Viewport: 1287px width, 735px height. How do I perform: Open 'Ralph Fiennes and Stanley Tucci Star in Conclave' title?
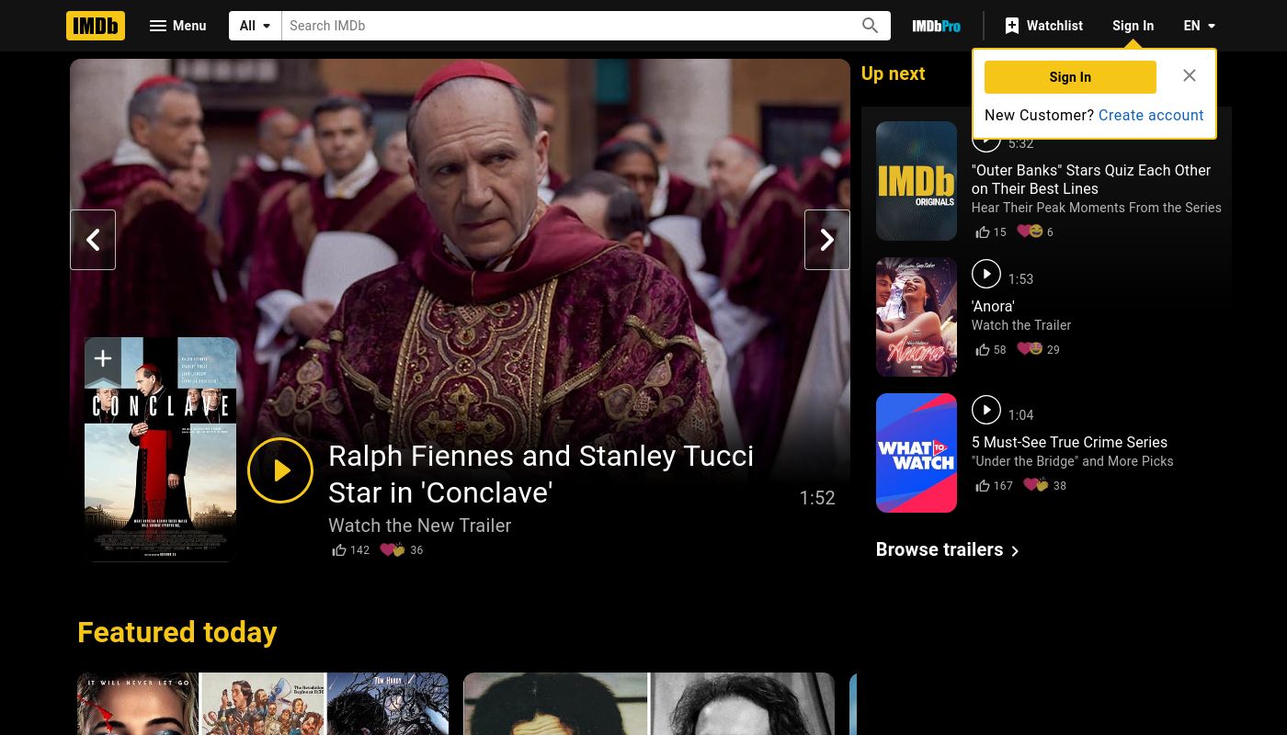[541, 474]
